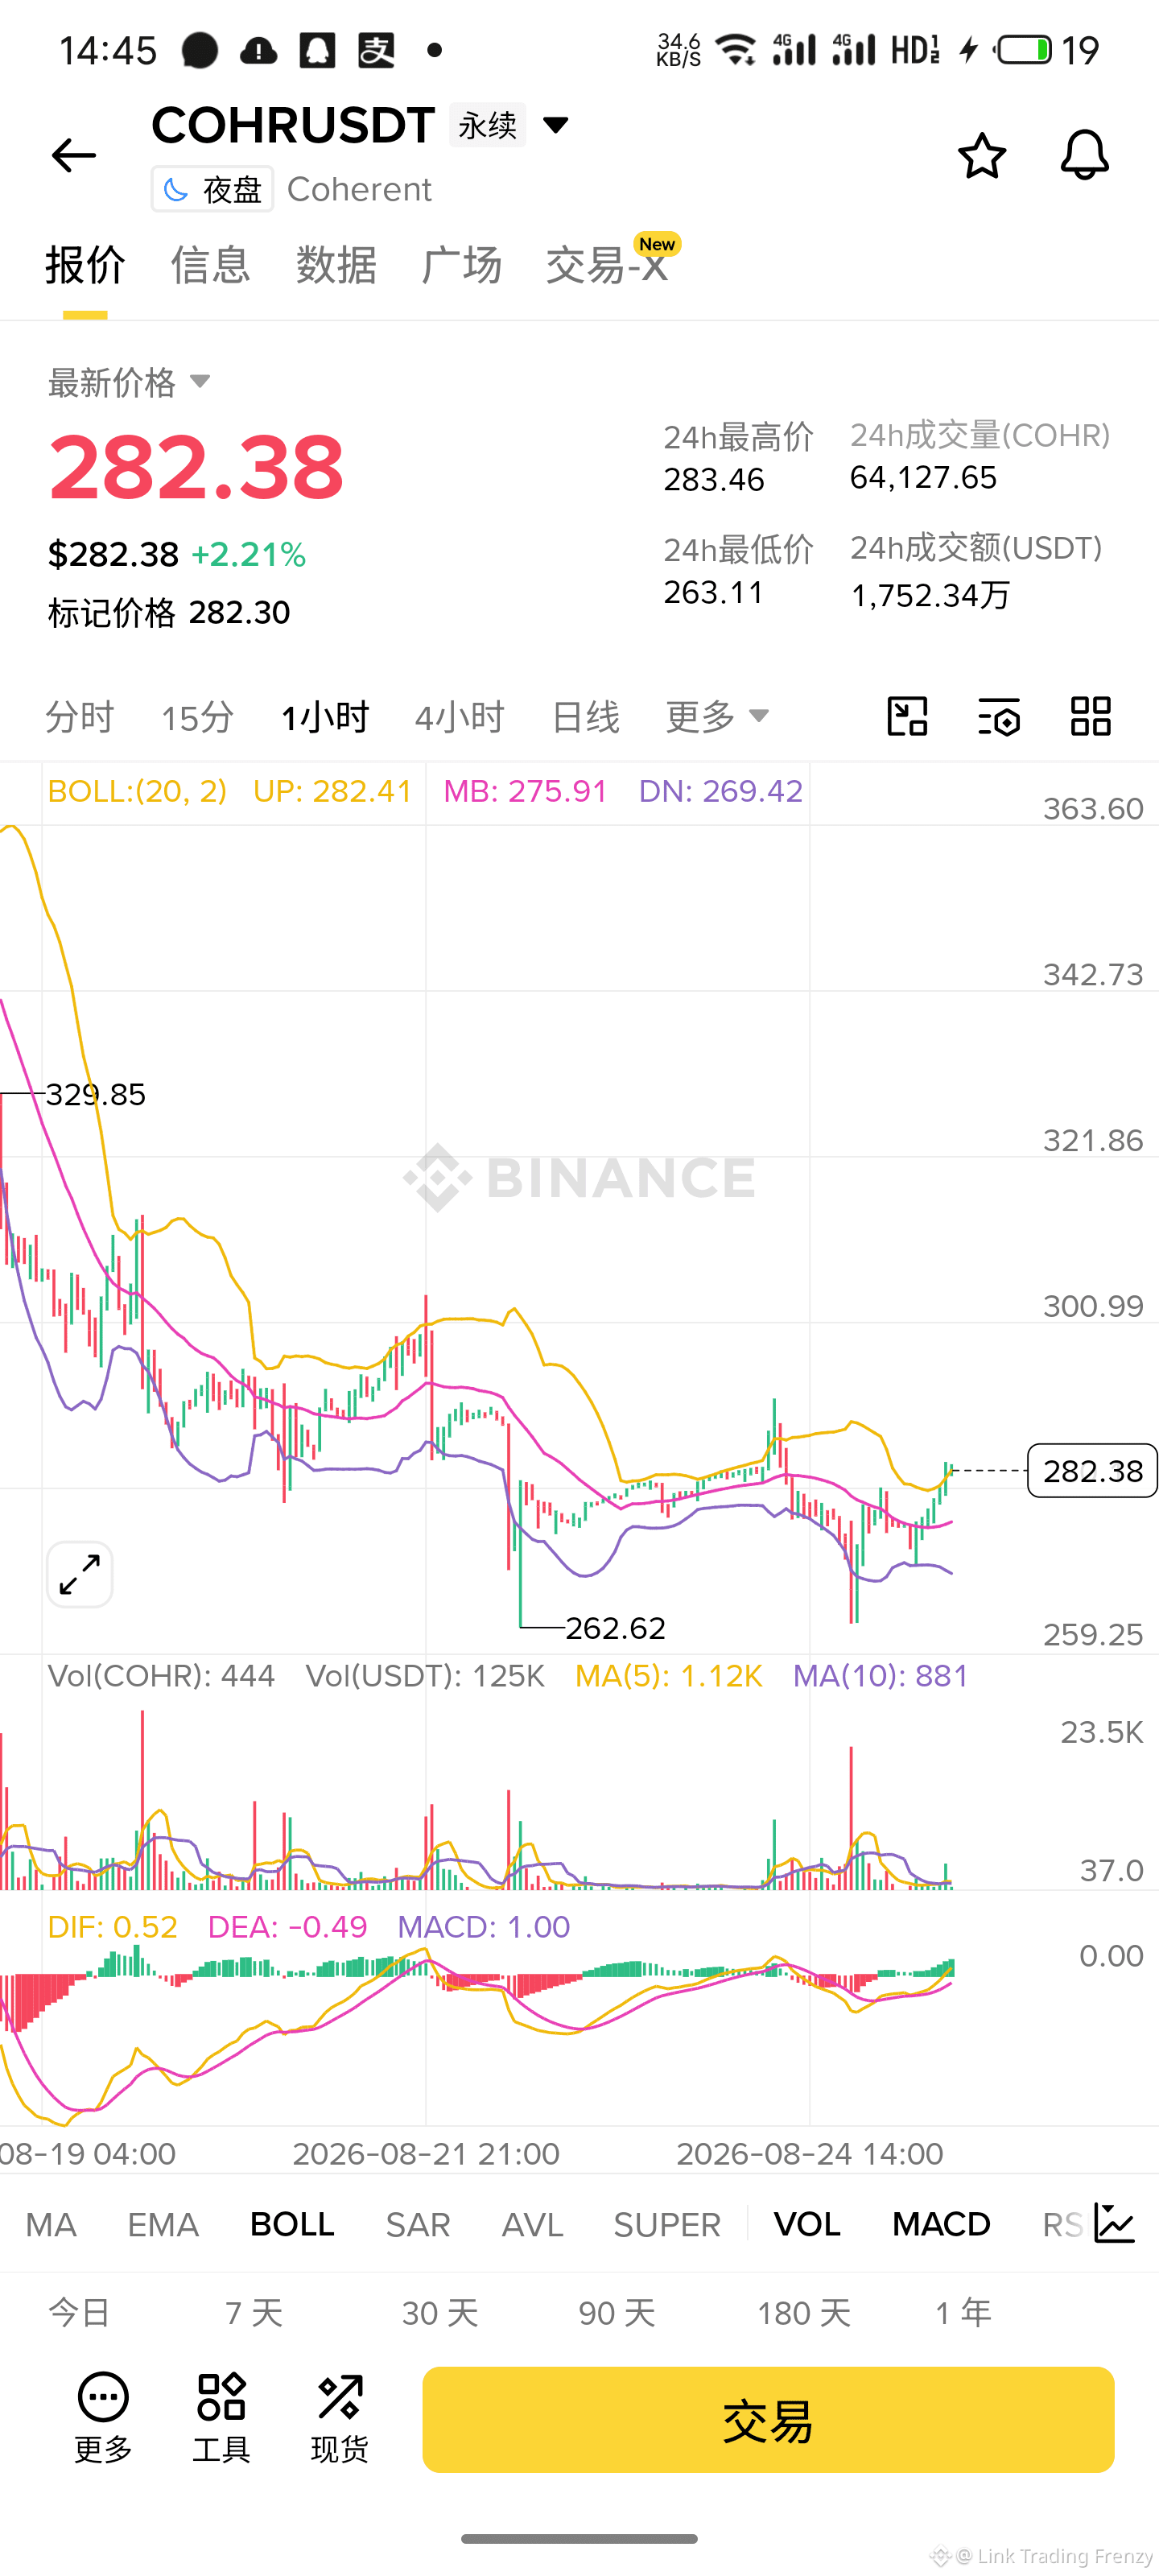The height and width of the screenshot is (2576, 1159).
Task: Toggle AVL indicator
Action: [533, 2224]
